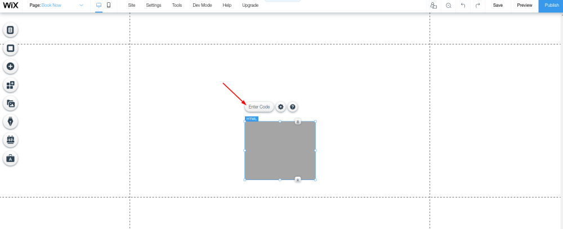Click the Enter Code button

(x=259, y=107)
